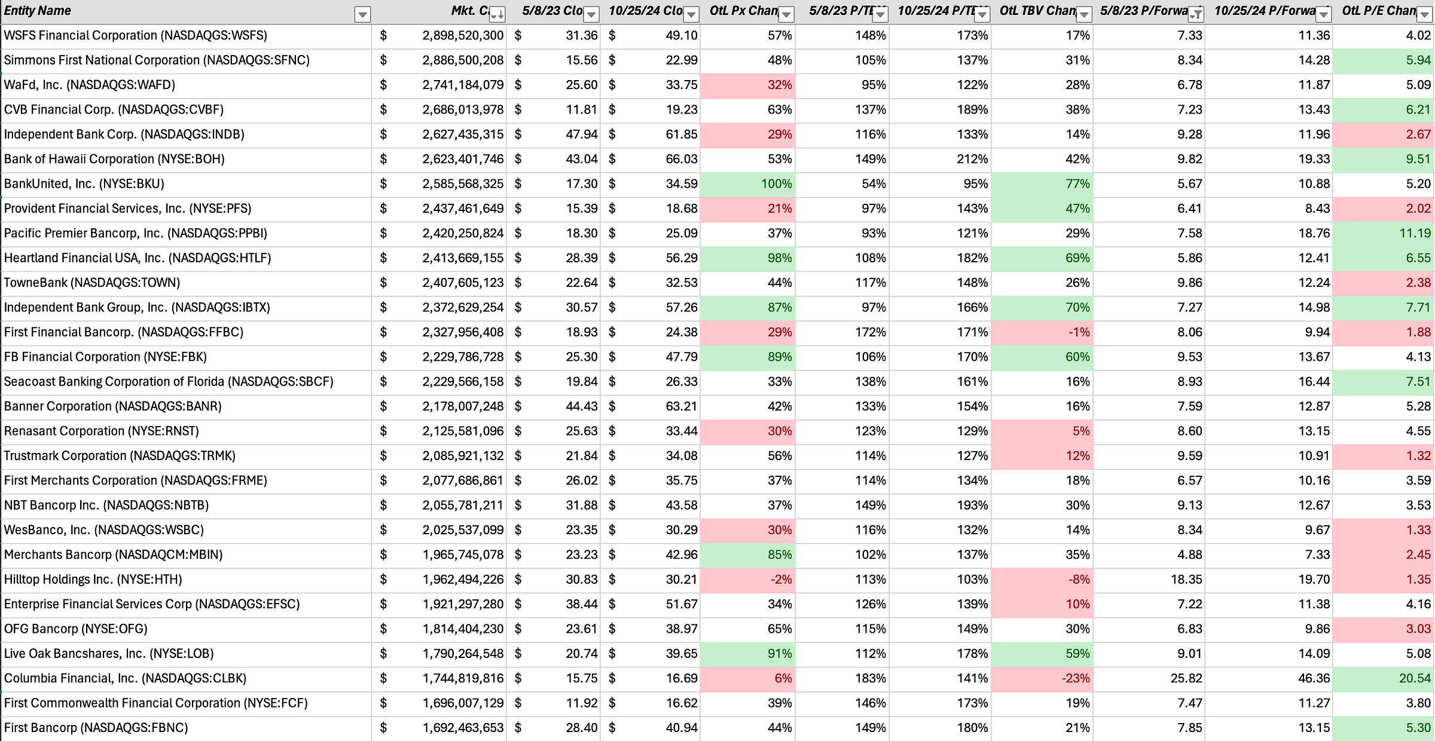Select the WSFS Financial Corporation cell
The image size is (1435, 741).
(187, 36)
